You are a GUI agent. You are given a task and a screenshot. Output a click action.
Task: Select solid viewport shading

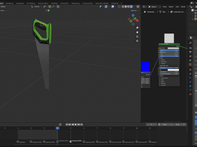[126, 7]
